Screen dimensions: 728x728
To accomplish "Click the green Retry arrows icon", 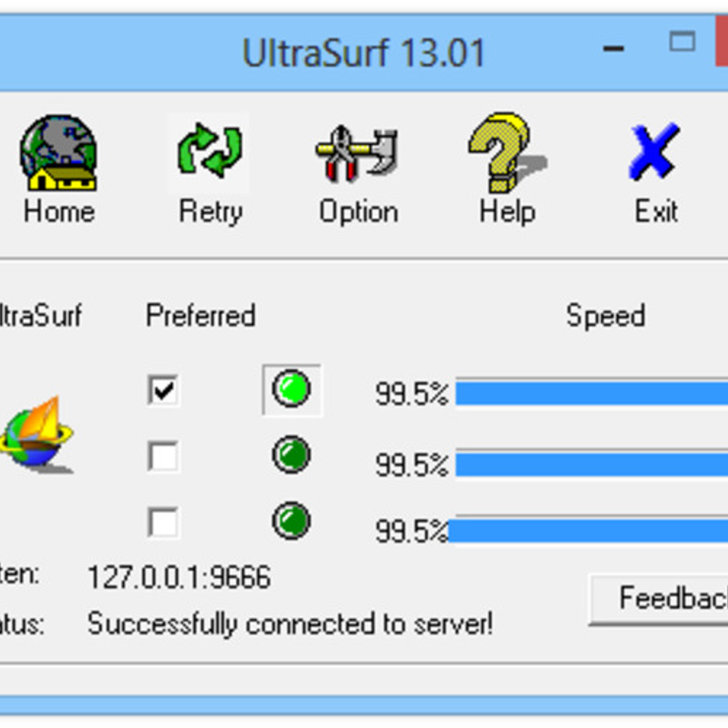I will click(209, 150).
